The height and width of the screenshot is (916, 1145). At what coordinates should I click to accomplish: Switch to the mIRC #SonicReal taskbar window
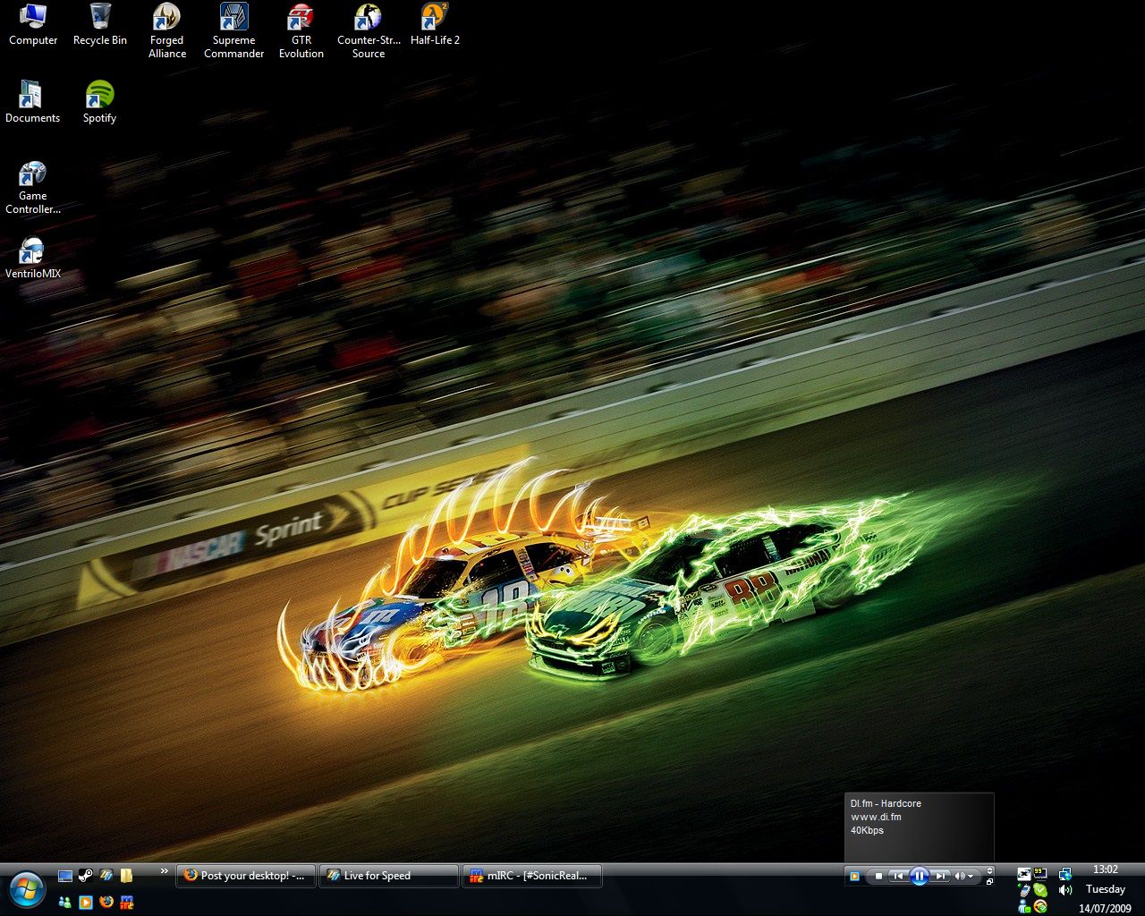pos(532,876)
